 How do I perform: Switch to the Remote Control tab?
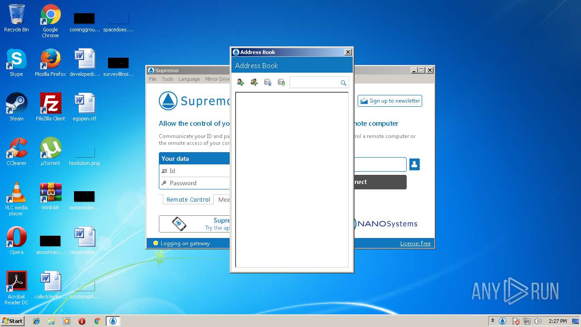tap(188, 199)
